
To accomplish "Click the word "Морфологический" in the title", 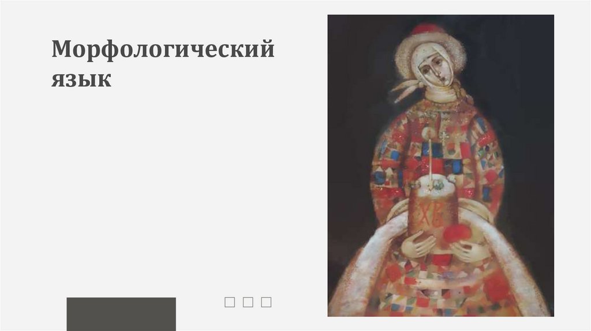I will (163, 49).
